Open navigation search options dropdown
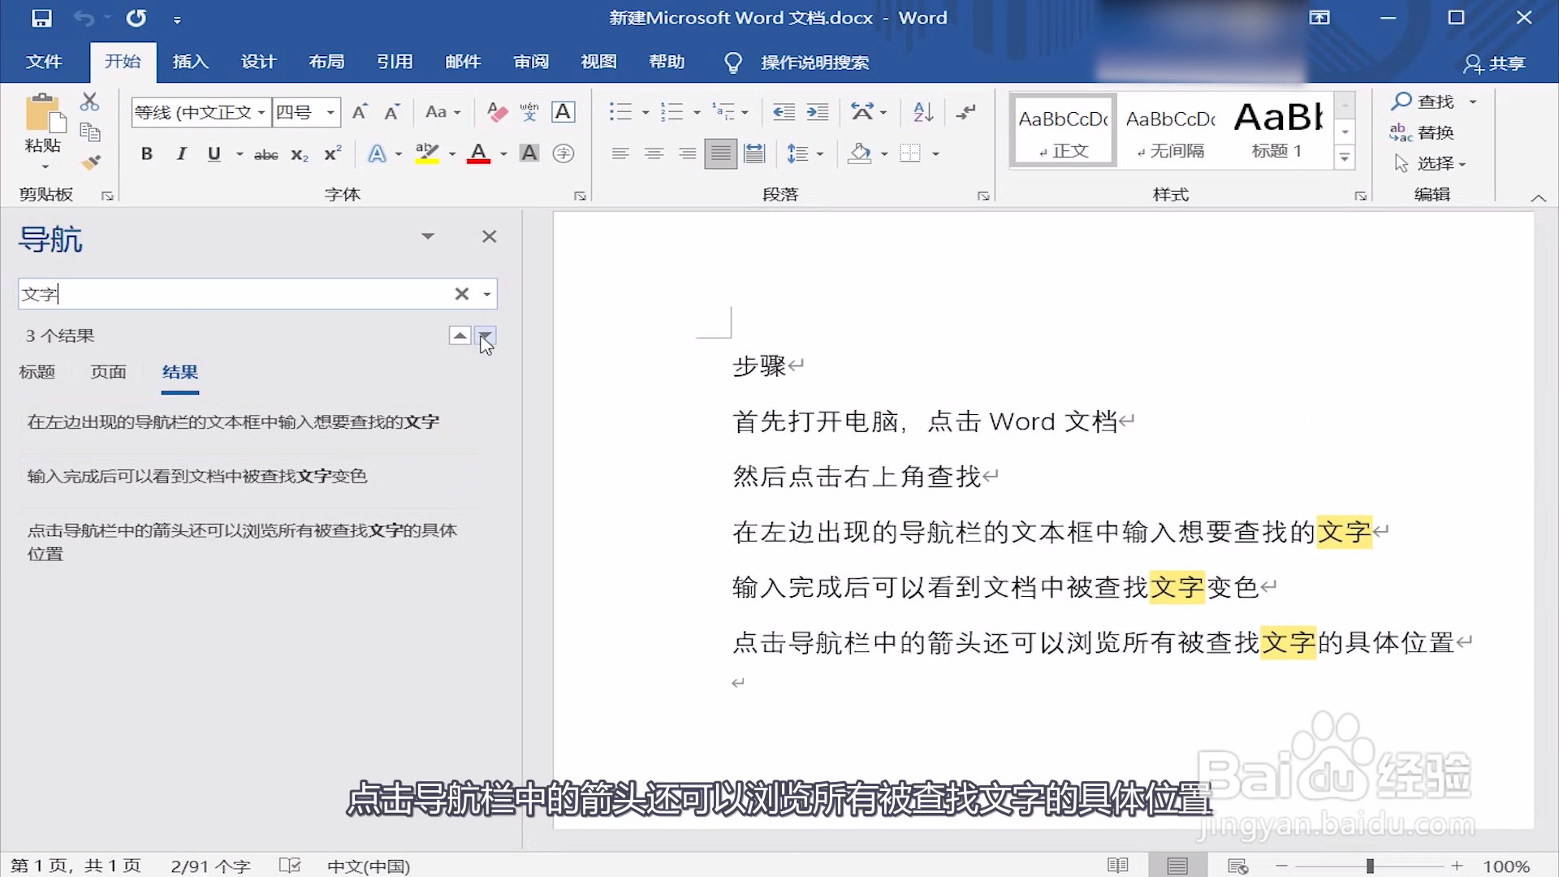Screen dimensions: 1559x877 (486, 294)
